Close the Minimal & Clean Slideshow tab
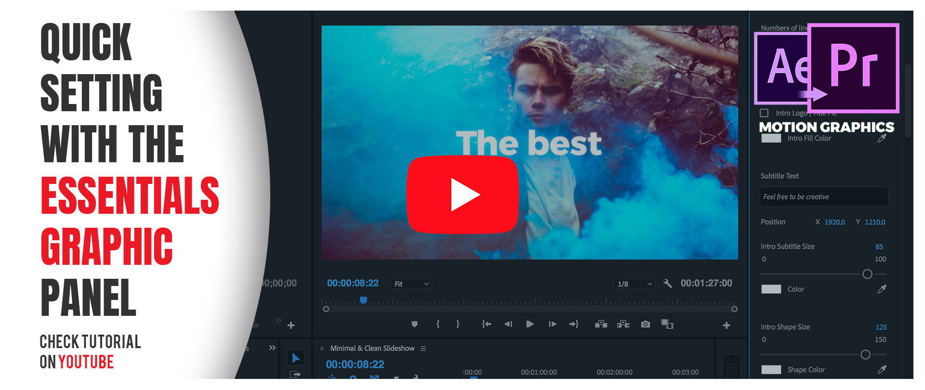Image resolution: width=925 pixels, height=390 pixels. 322,349
